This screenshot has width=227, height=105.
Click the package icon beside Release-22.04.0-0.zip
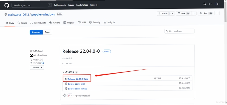click(66, 79)
